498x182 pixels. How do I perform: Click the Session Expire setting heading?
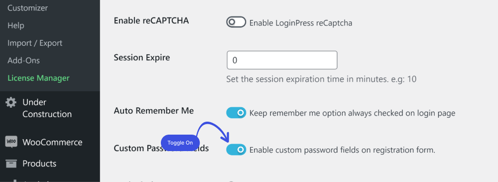[142, 57]
